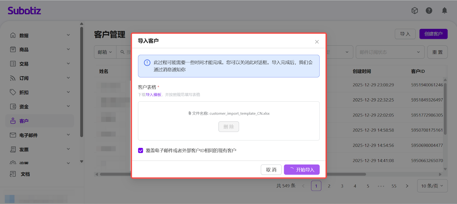Go to page 2 in pagination
Screen dimensions: 457x204
(x=329, y=186)
